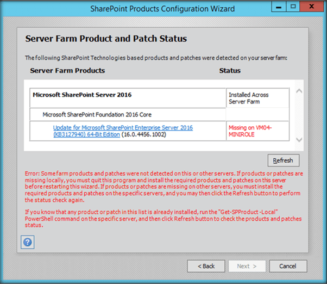Open the KB3127940 update link
327x284 pixels.
[x=122, y=128]
